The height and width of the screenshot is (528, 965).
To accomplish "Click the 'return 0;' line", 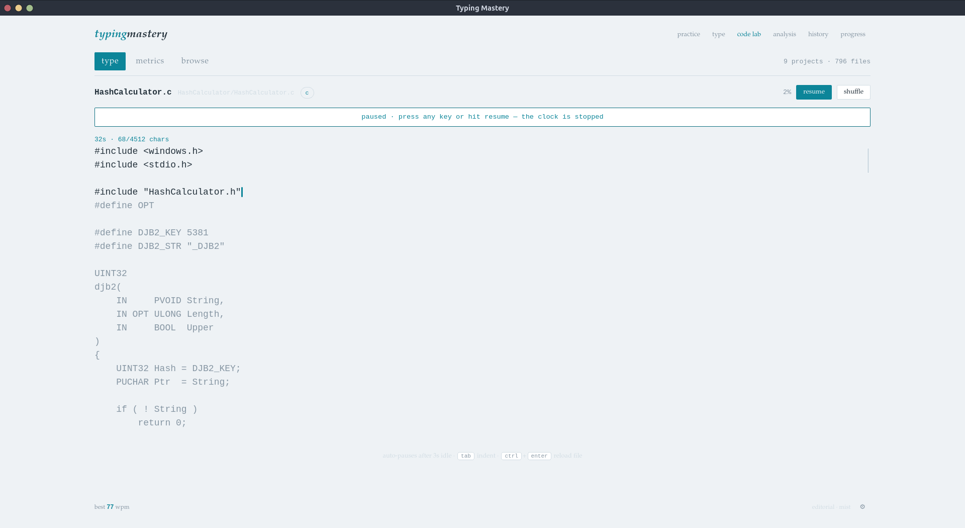I will pyautogui.click(x=162, y=423).
